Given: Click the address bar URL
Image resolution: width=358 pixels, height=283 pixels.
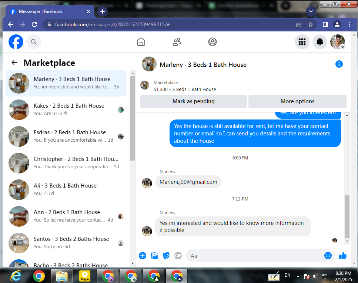Looking at the screenshot, I should click(112, 24).
